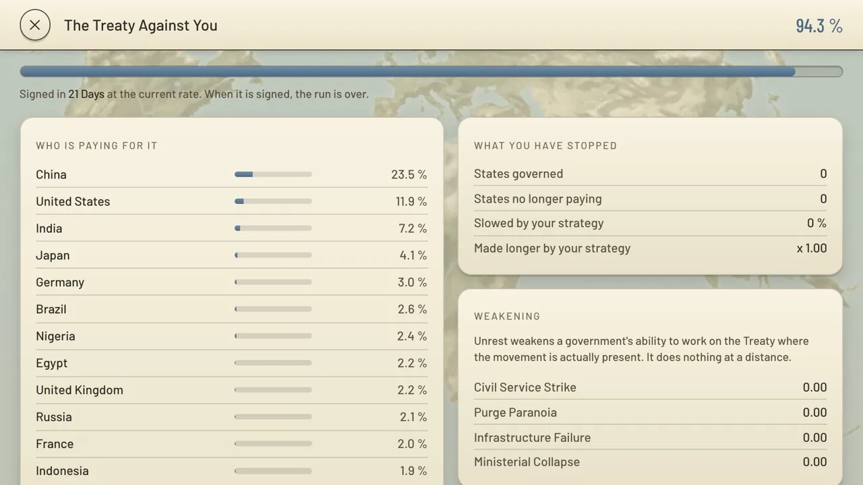863x485 pixels.
Task: Click China's contribution bar
Action: 273,174
